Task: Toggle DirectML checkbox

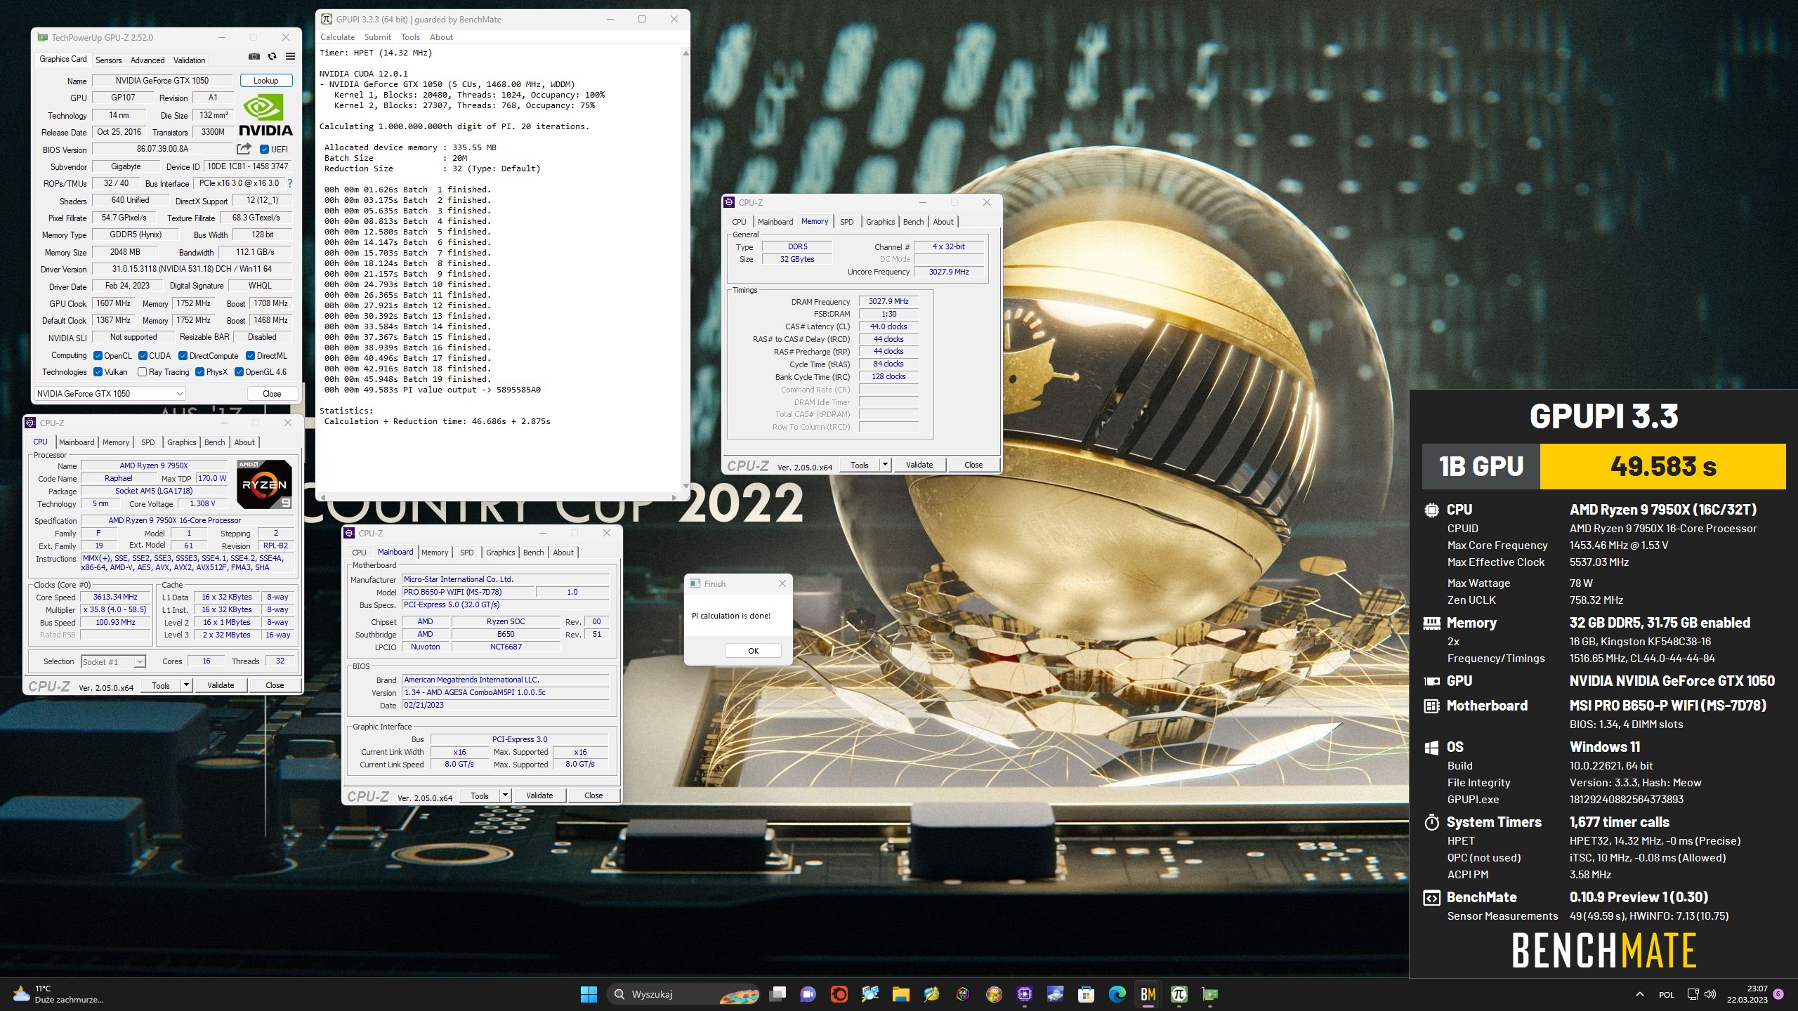Action: coord(251,355)
